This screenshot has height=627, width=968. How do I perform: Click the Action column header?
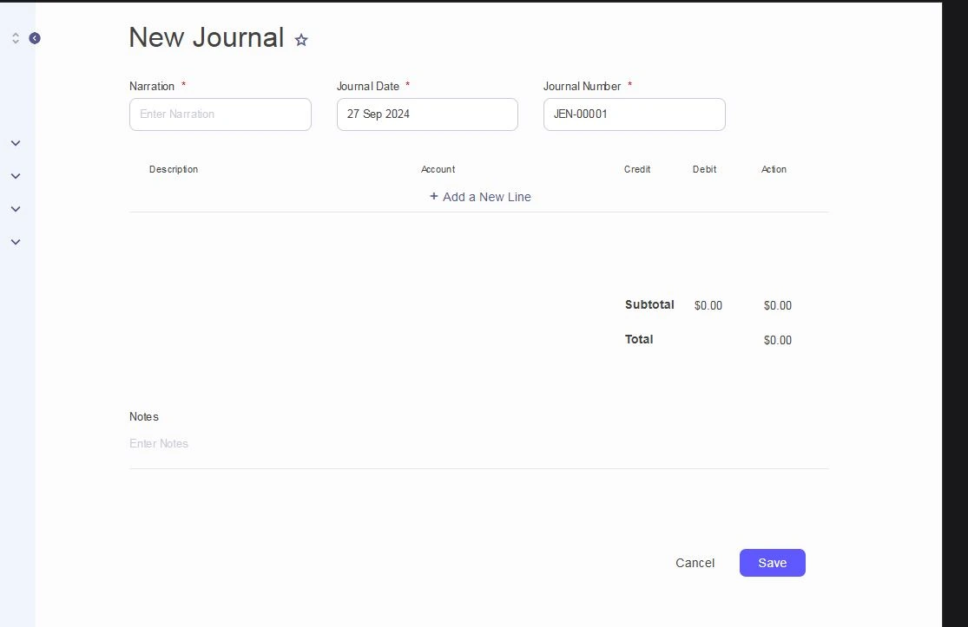(x=774, y=169)
